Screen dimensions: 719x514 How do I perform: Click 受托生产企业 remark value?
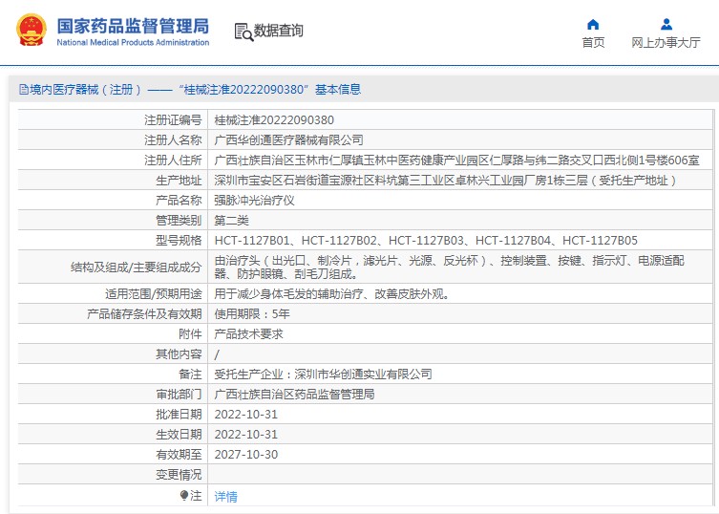click(x=324, y=374)
